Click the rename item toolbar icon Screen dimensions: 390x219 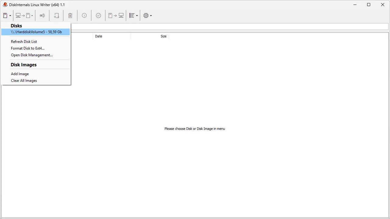coord(42,16)
